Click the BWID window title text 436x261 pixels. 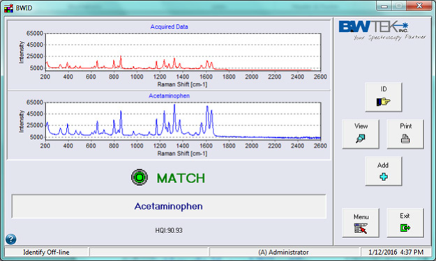point(24,8)
